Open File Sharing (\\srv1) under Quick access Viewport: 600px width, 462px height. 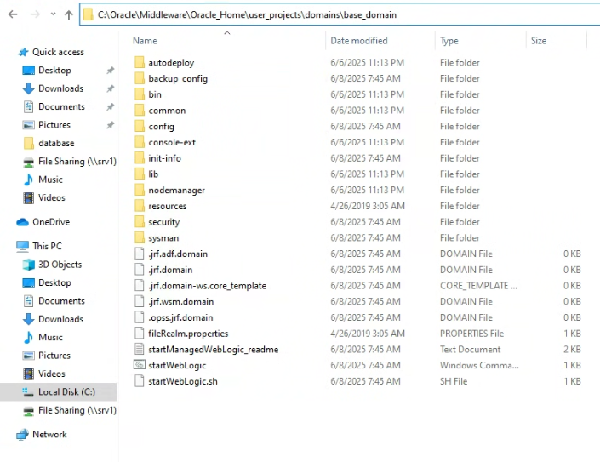coord(77,162)
